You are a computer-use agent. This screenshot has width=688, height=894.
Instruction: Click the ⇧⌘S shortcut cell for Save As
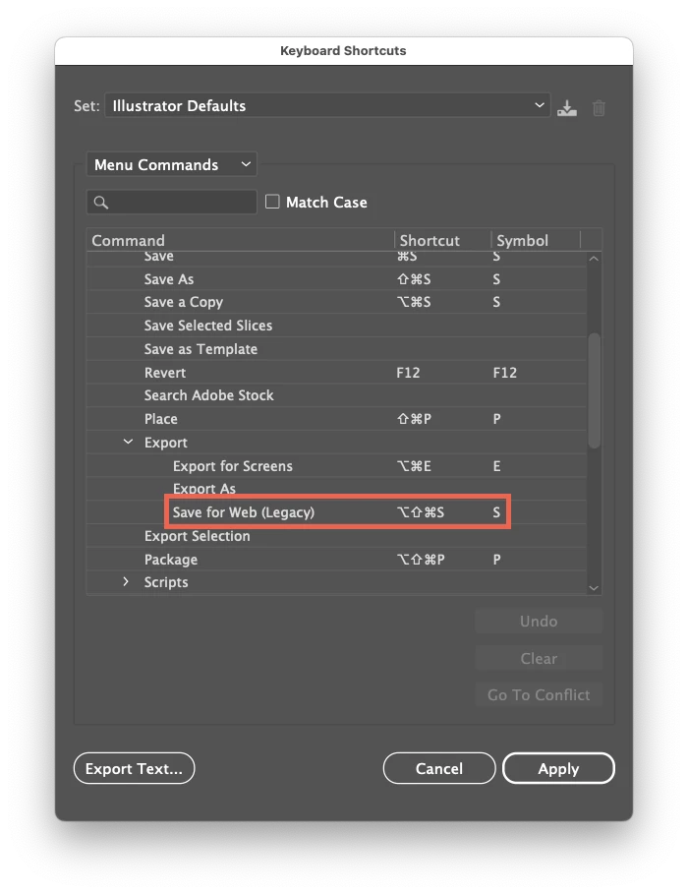tap(414, 278)
